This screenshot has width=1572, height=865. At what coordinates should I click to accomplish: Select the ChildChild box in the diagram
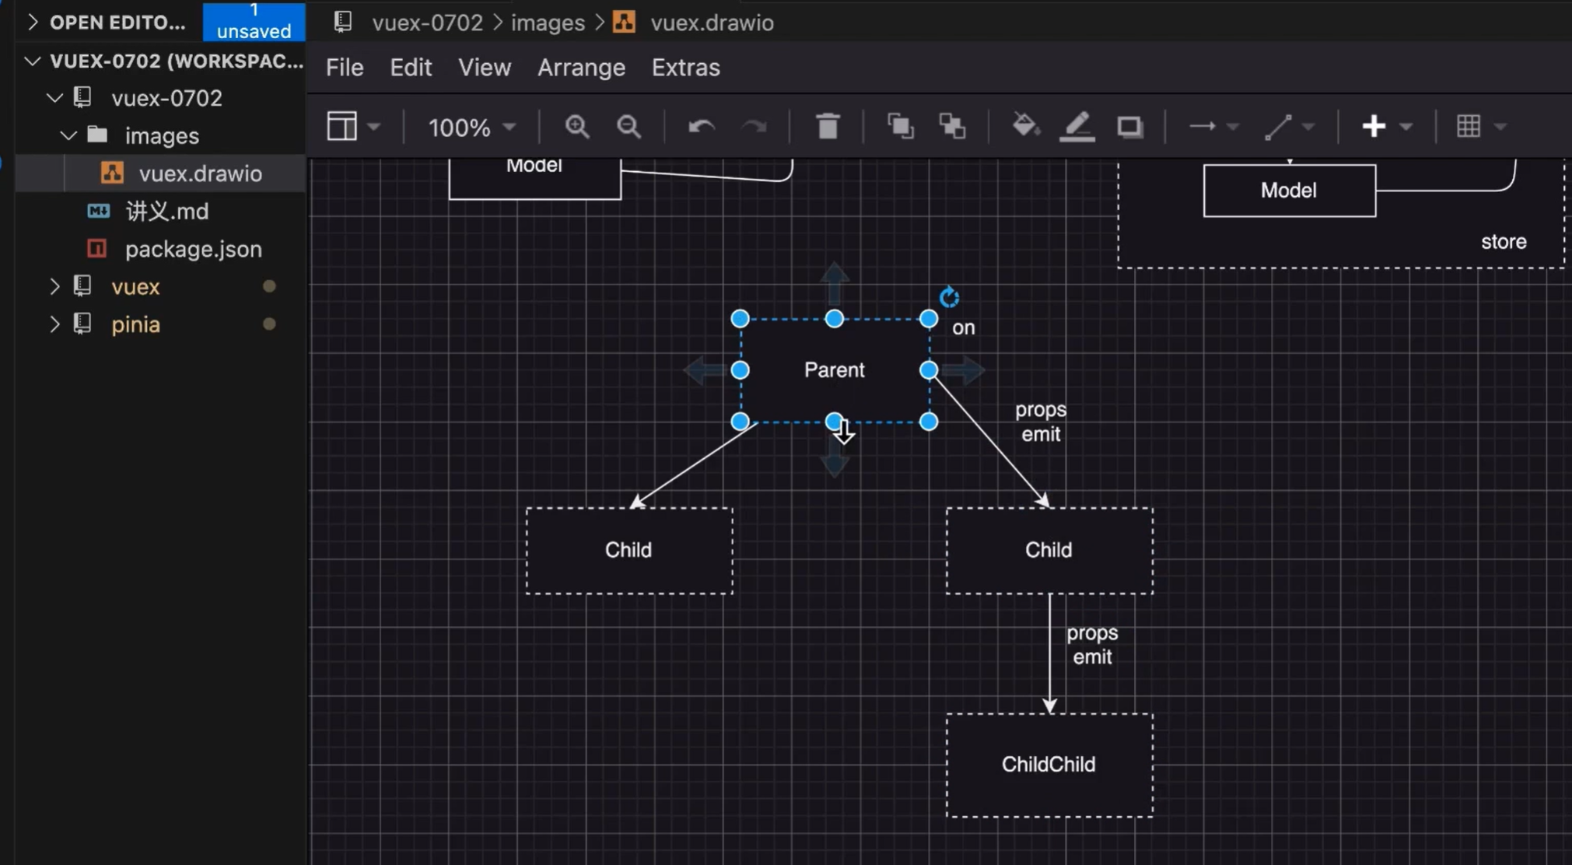pyautogui.click(x=1049, y=765)
